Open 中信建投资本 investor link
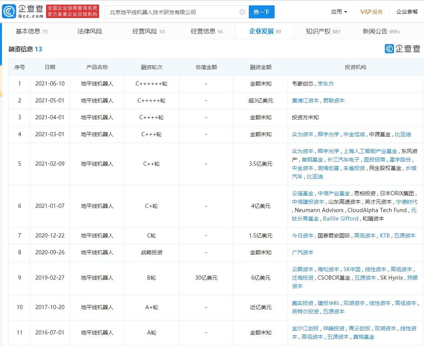 click(308, 202)
